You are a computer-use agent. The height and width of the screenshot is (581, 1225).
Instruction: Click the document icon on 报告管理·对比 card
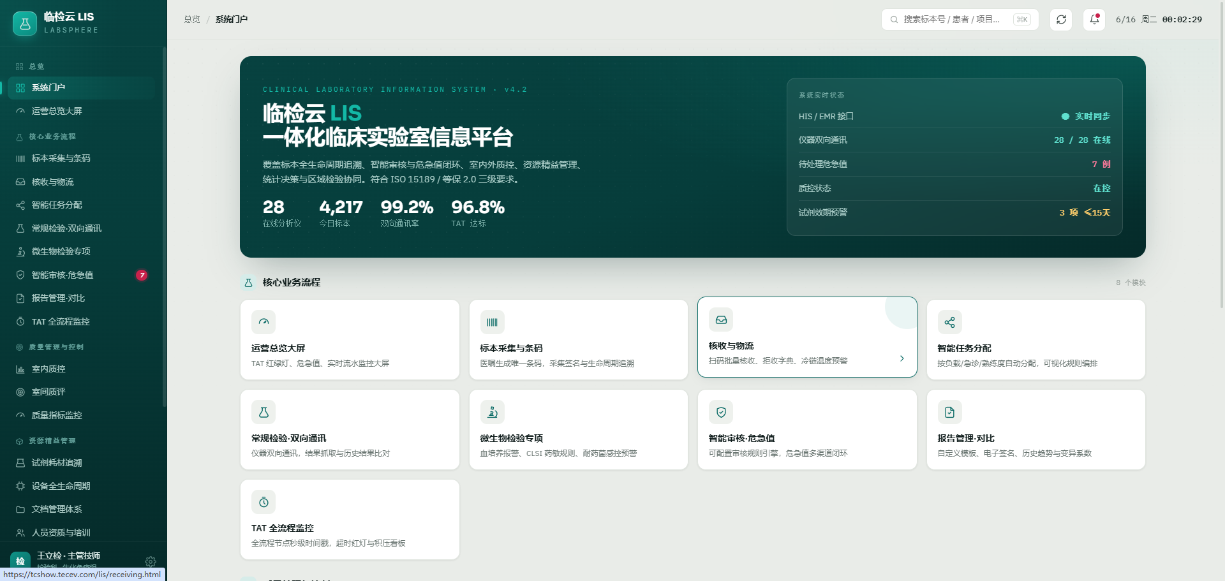coord(949,412)
